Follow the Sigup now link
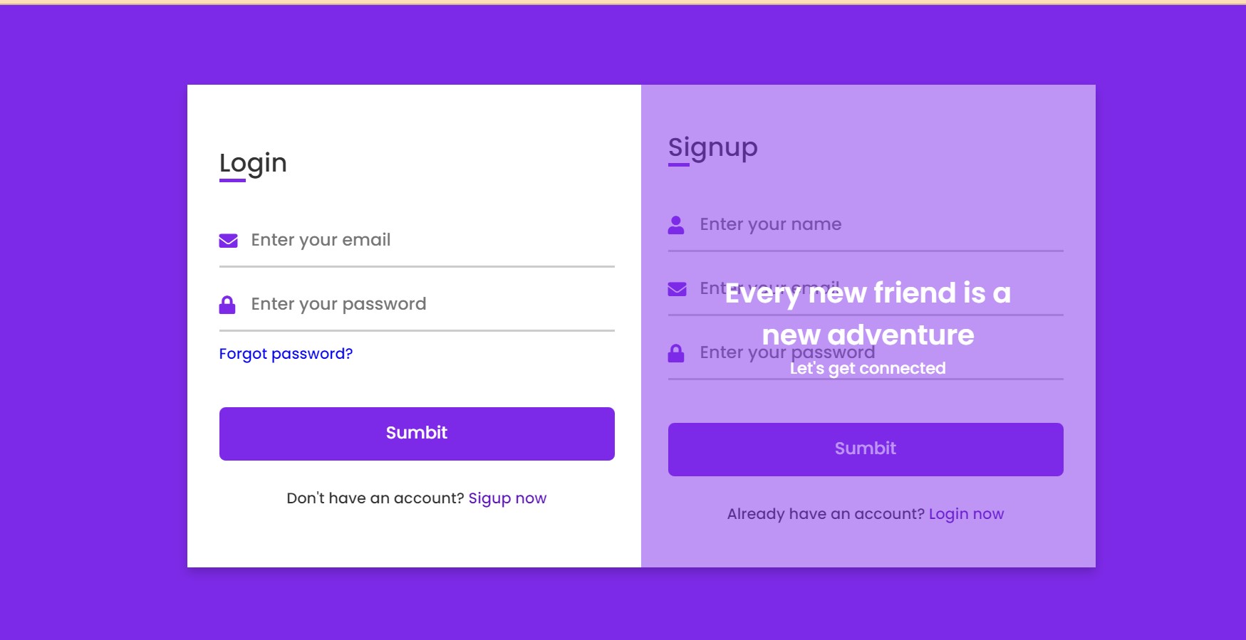This screenshot has width=1246, height=640. pos(507,498)
